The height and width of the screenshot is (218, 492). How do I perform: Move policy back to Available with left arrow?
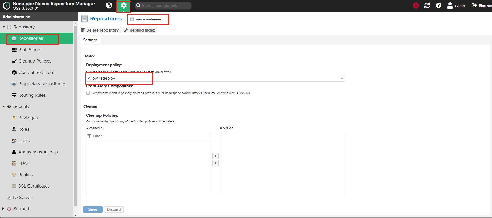pos(216,163)
